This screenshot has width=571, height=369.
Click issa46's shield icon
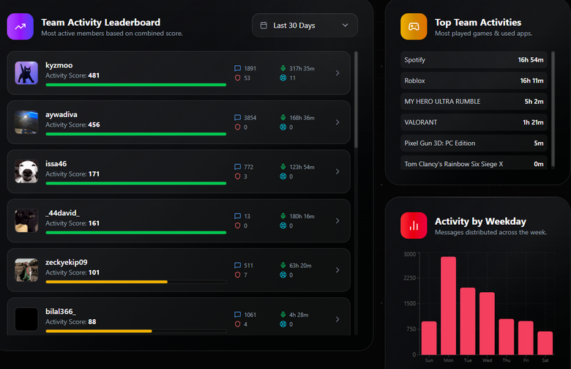tap(237, 176)
